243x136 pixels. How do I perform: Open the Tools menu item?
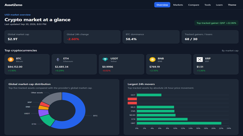pyautogui.click(x=207, y=5)
